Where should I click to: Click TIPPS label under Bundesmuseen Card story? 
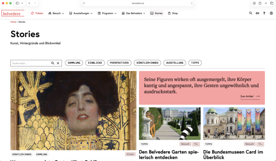208,144
